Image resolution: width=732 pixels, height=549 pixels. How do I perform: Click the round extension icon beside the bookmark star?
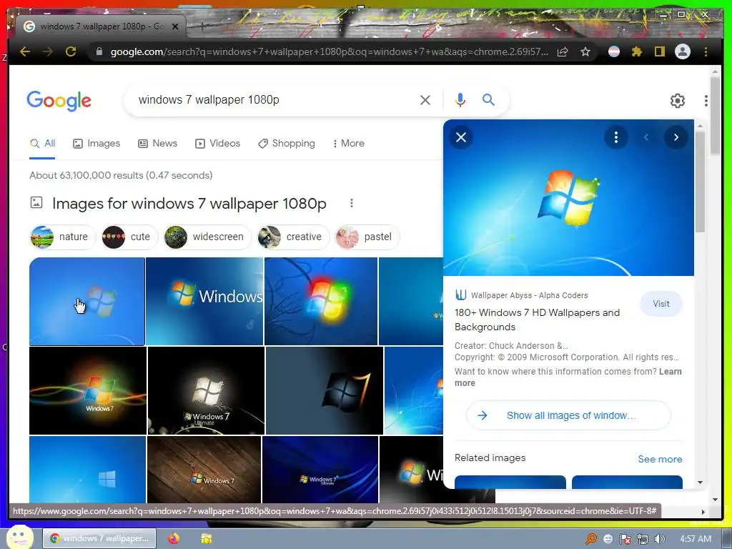(x=614, y=51)
